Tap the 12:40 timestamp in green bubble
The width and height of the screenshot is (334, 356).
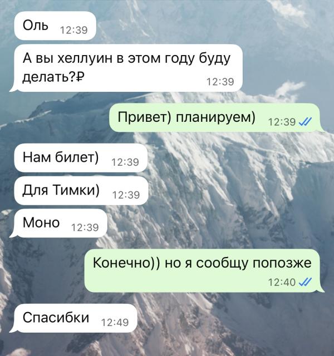pos(282,282)
